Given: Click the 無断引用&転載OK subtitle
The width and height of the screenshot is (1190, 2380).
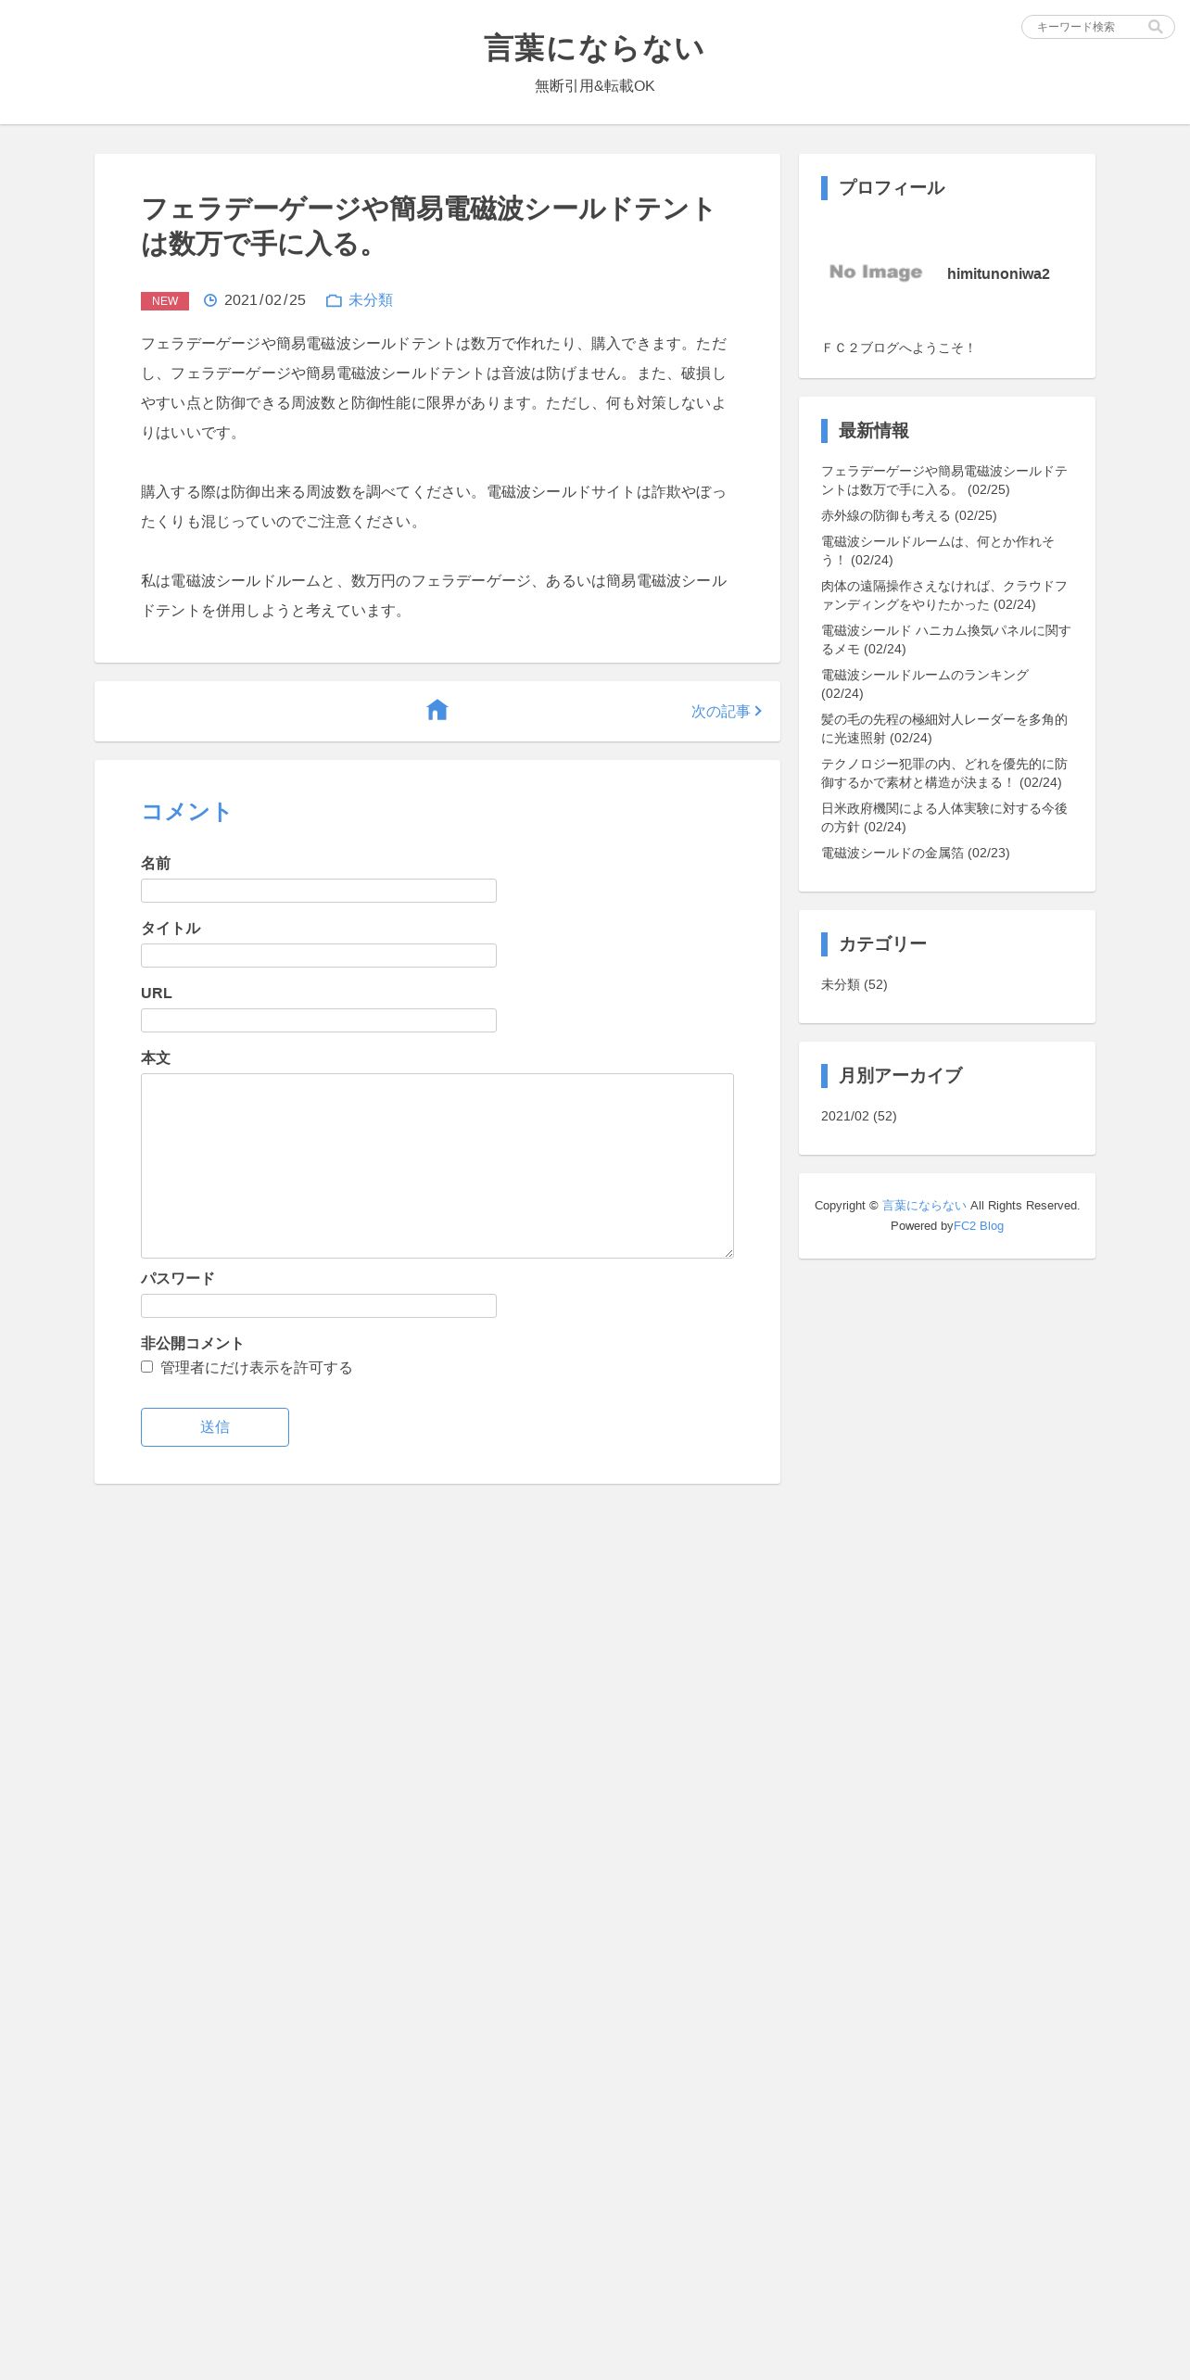Looking at the screenshot, I should click(x=595, y=86).
